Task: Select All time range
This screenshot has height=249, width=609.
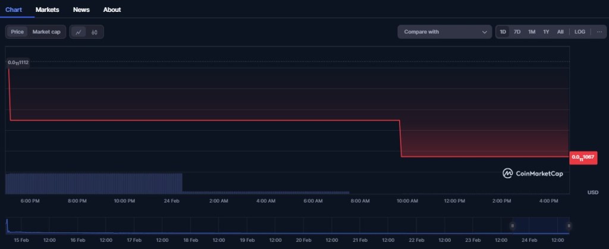Action: pyautogui.click(x=560, y=32)
